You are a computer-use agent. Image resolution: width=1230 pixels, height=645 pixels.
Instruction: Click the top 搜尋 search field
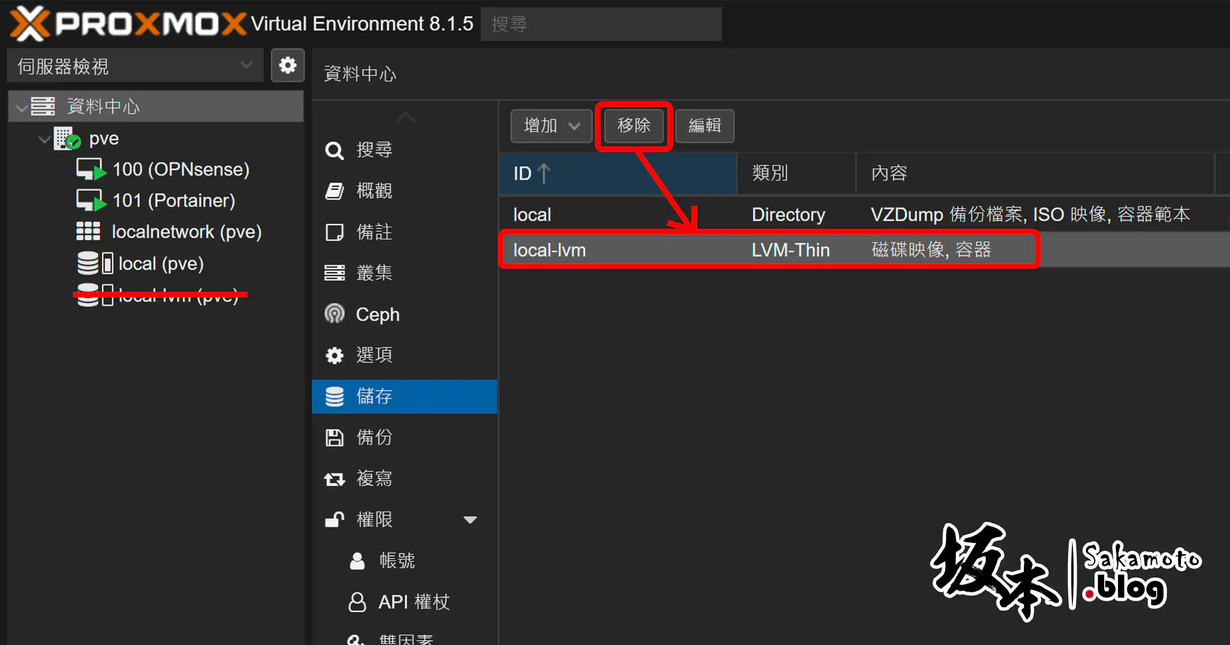click(601, 24)
